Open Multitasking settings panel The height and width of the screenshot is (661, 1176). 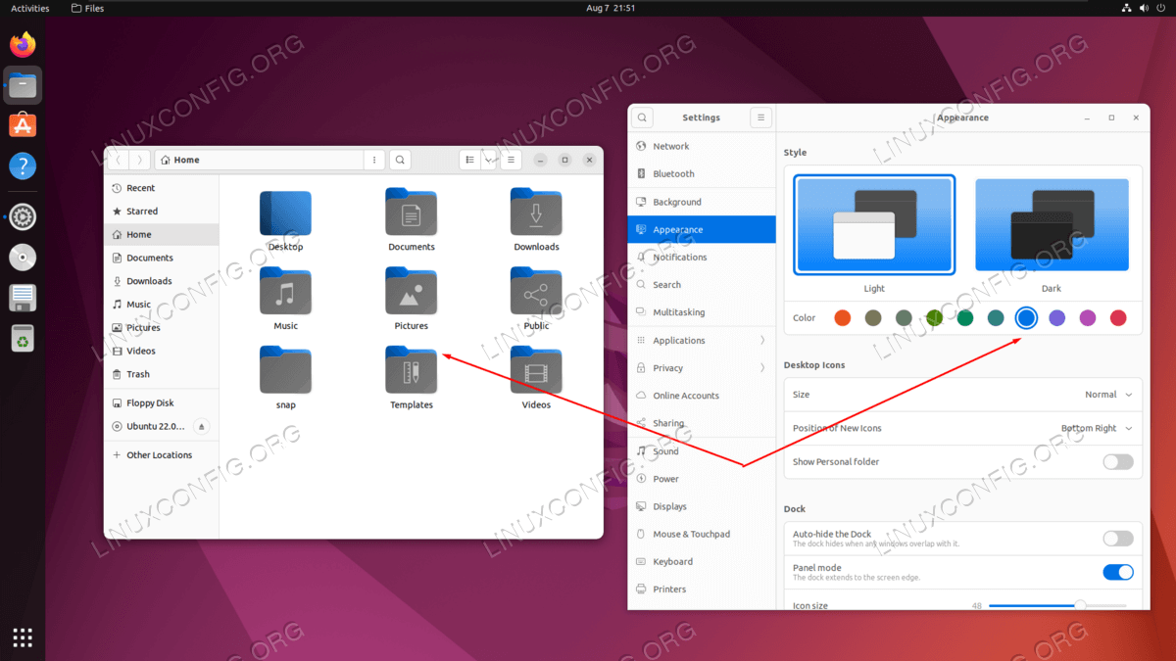[x=702, y=312]
